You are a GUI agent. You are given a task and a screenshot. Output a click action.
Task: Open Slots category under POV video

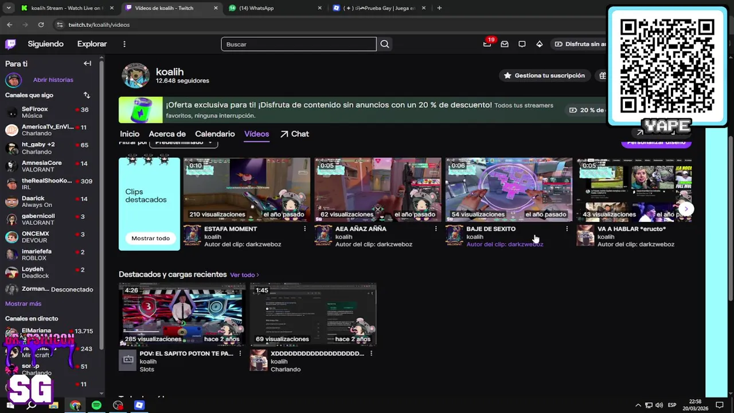tap(147, 369)
